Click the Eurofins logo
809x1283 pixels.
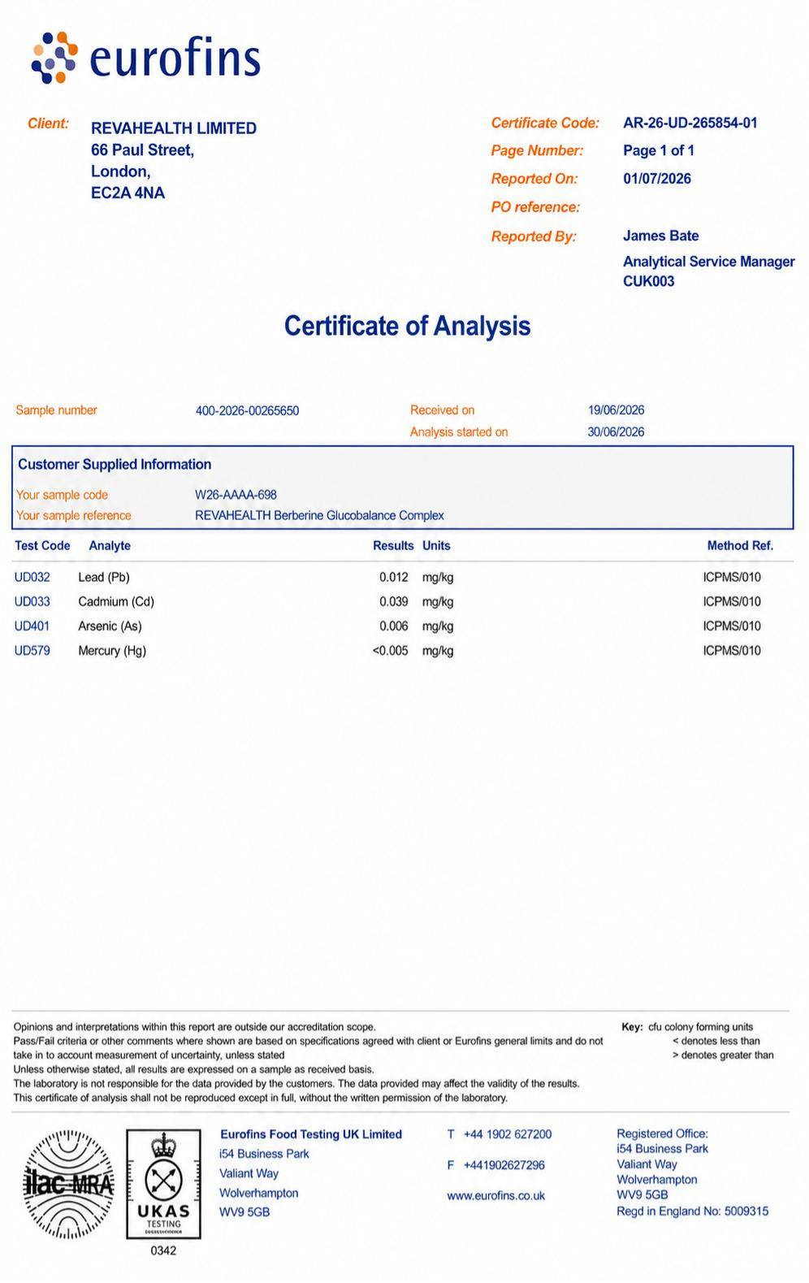click(x=145, y=58)
